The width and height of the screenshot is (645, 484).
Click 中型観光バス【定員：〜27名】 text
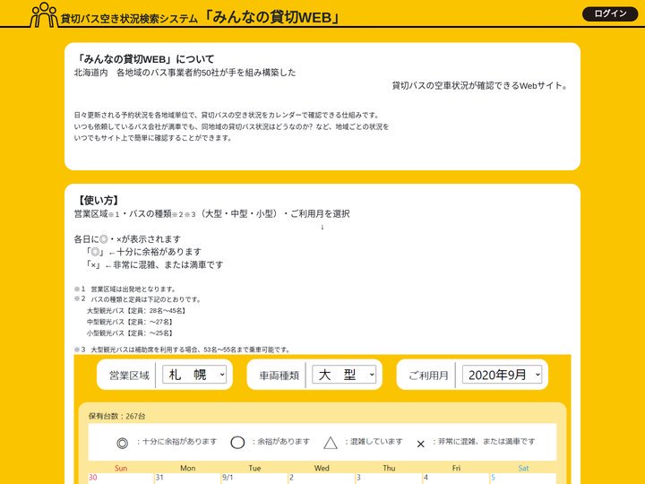coord(131,322)
